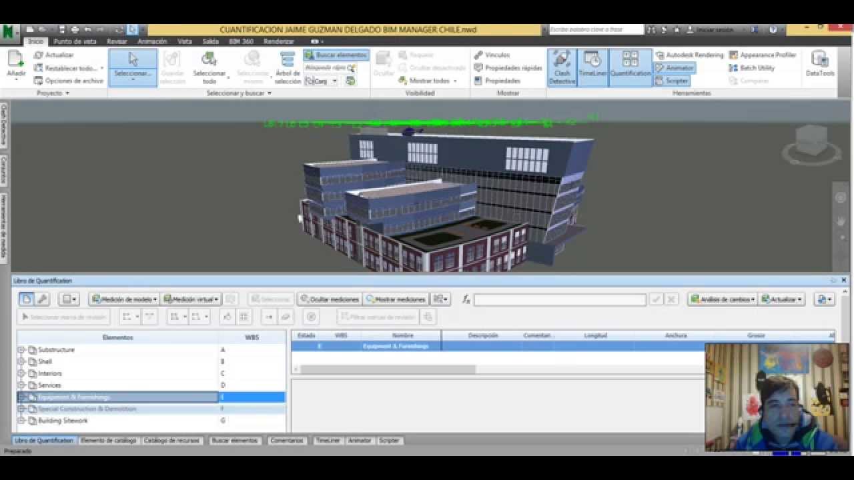The width and height of the screenshot is (854, 480).
Task: Open Análisis de cambios dropdown
Action: (x=723, y=299)
